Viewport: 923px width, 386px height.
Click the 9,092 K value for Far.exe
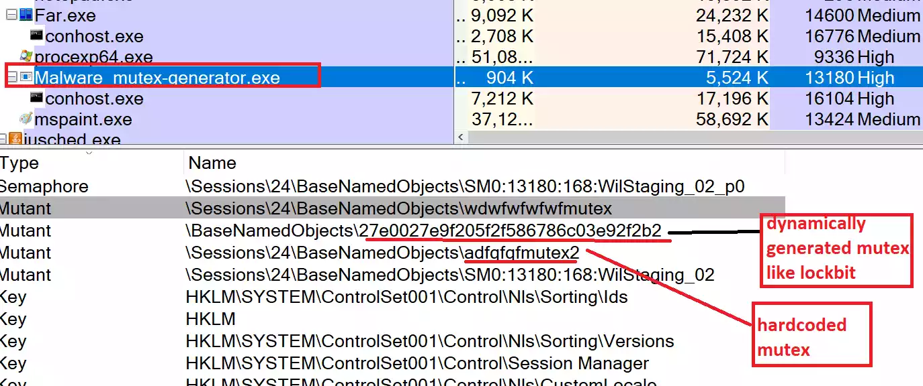pos(502,15)
